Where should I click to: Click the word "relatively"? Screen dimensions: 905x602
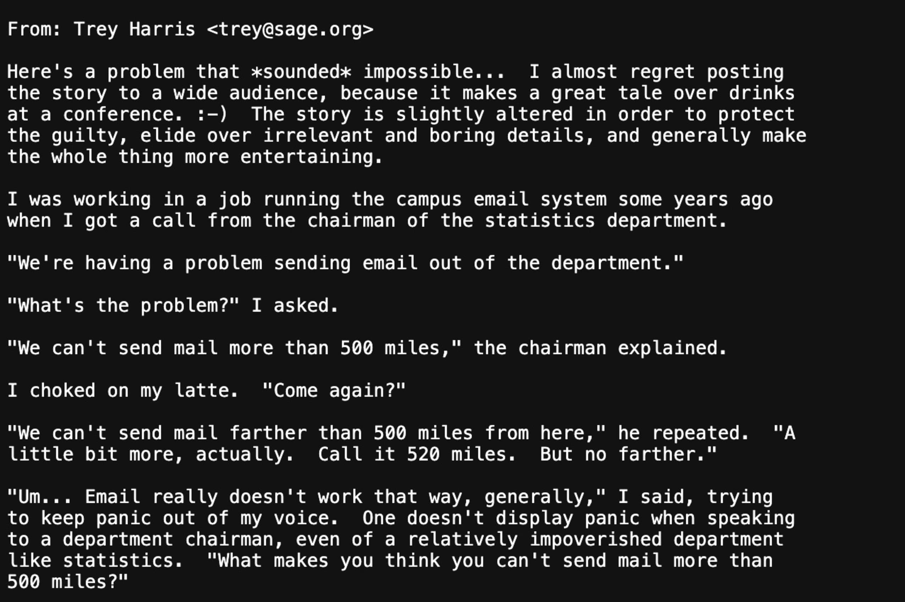(x=463, y=539)
